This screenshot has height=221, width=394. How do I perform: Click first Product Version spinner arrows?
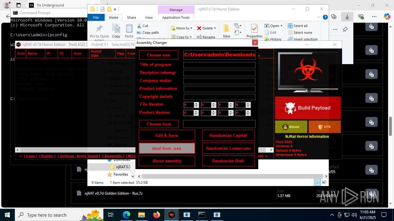196,113
